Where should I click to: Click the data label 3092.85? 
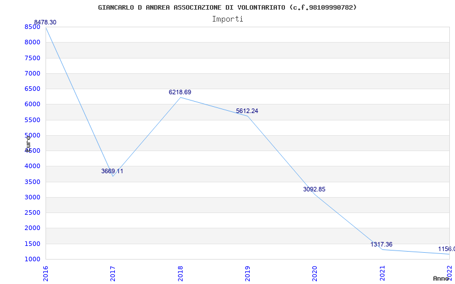pyautogui.click(x=315, y=189)
